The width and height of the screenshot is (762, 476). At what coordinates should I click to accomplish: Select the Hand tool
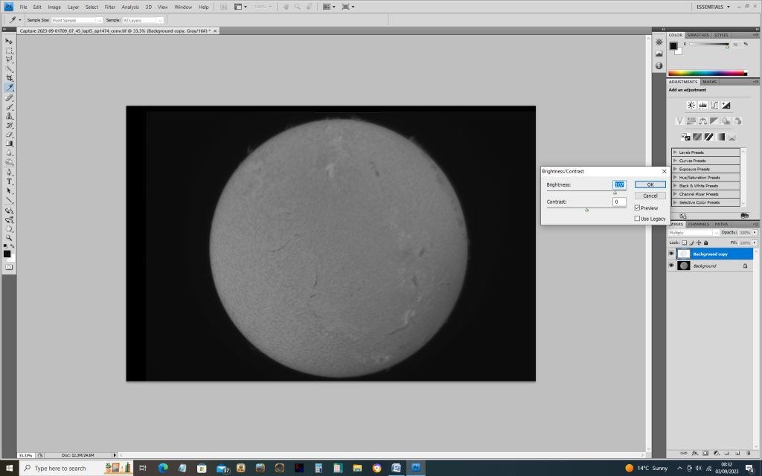[x=9, y=229]
